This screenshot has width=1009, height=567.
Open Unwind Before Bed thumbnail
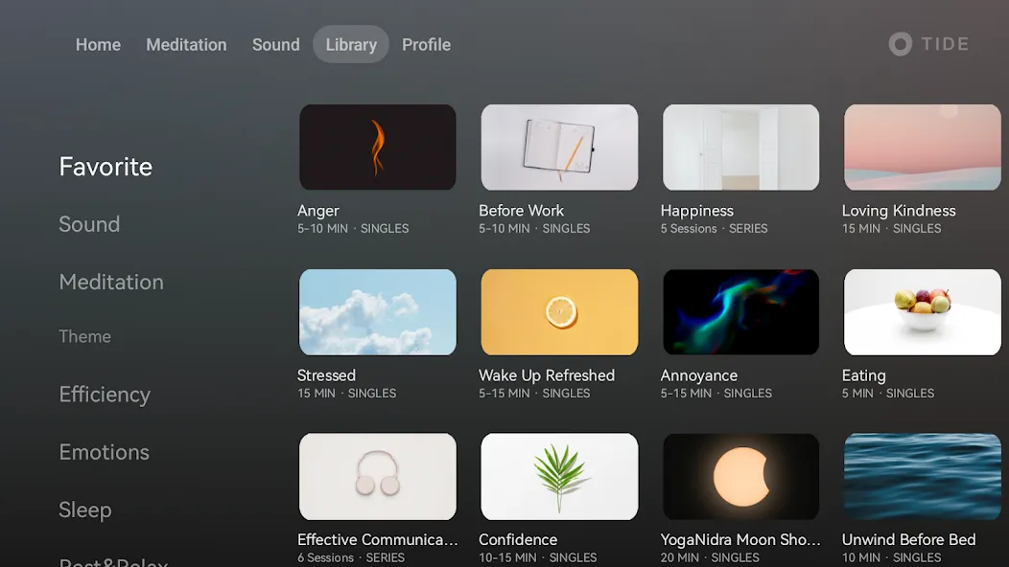click(922, 476)
